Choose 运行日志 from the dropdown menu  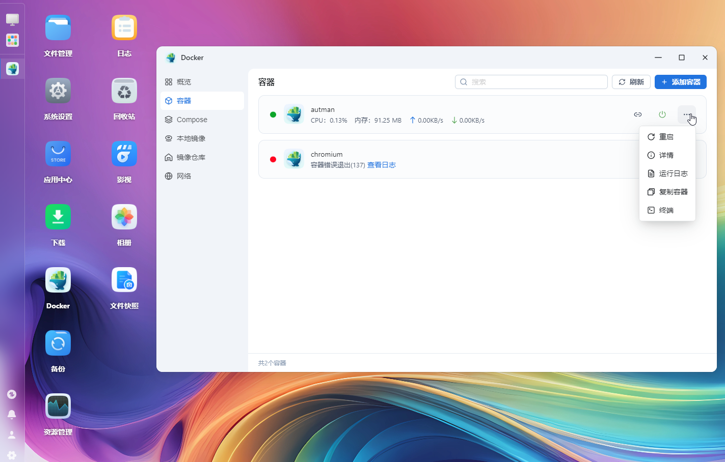[673, 174]
